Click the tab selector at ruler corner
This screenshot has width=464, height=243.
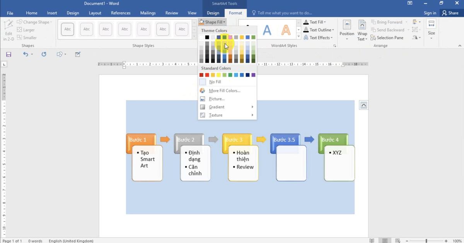(4, 64)
